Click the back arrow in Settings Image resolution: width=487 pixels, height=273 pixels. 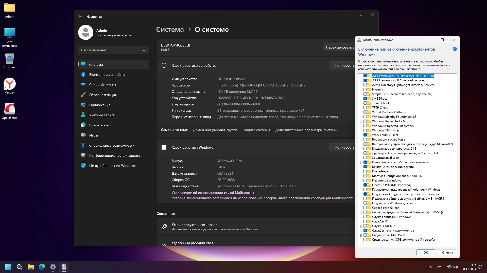(80, 16)
